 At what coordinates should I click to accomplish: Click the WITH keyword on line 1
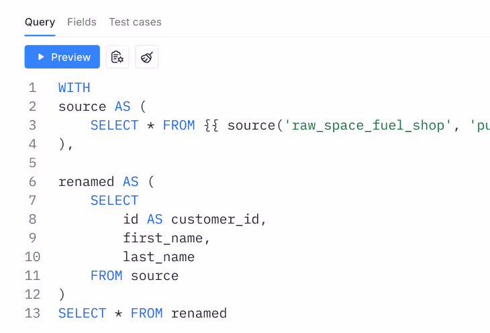(x=75, y=87)
